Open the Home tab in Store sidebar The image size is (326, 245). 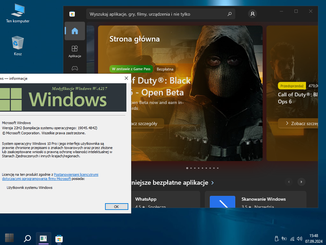pos(74,31)
